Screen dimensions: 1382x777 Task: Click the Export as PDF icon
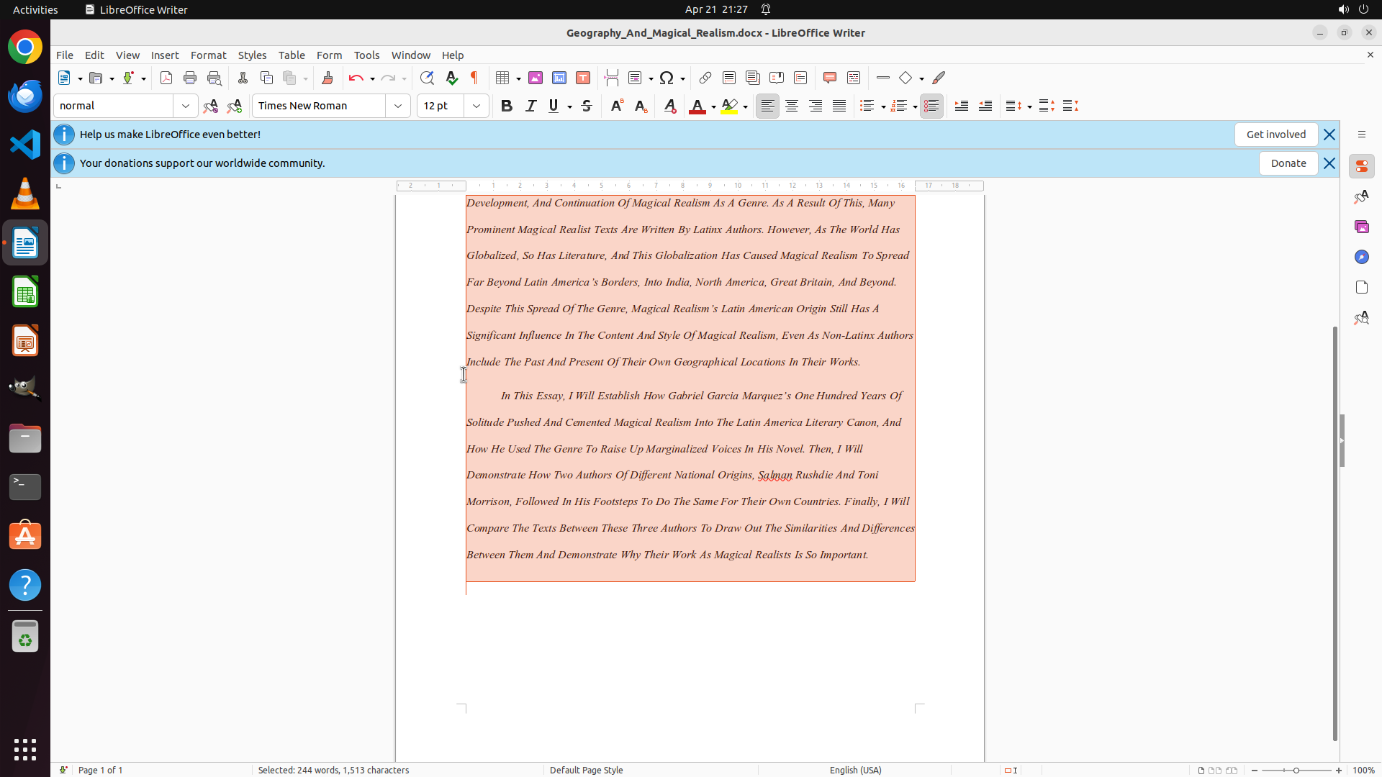point(166,78)
